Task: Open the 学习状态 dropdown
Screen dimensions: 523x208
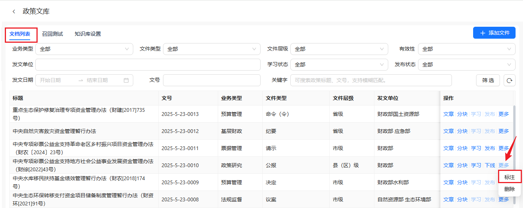Action: pyautogui.click(x=339, y=65)
